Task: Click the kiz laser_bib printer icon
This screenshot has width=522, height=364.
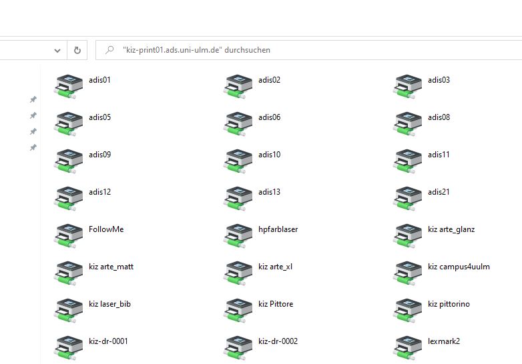Action: point(69,309)
